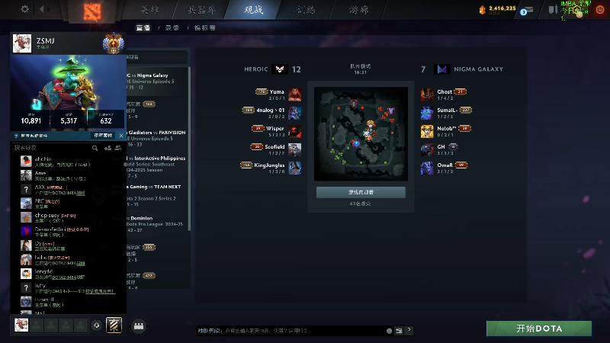Select the 录像 replays sub-tab
The height and width of the screenshot is (343, 610).
click(x=172, y=28)
